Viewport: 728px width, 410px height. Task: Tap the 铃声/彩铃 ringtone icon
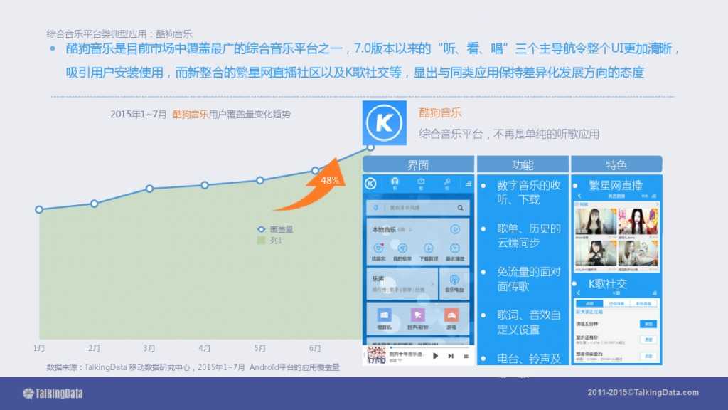tap(418, 314)
